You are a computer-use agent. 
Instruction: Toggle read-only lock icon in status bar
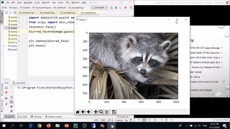[126, 120]
